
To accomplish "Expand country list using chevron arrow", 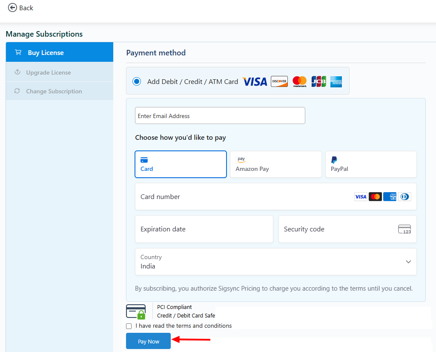I will point(408,262).
